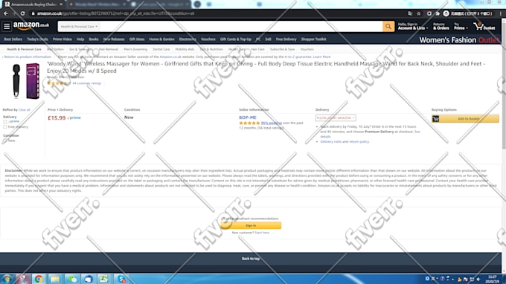The height and width of the screenshot is (284, 506).
Task: Open Best Sellers in the main nav
Action: click(x=13, y=39)
